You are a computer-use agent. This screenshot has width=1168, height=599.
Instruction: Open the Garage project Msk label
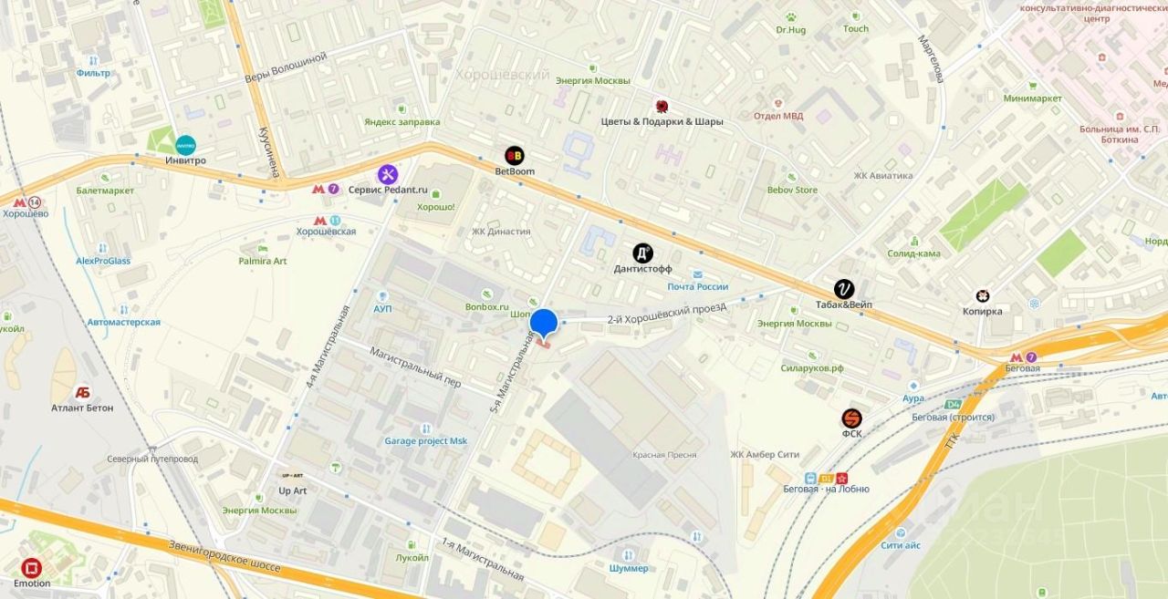425,441
